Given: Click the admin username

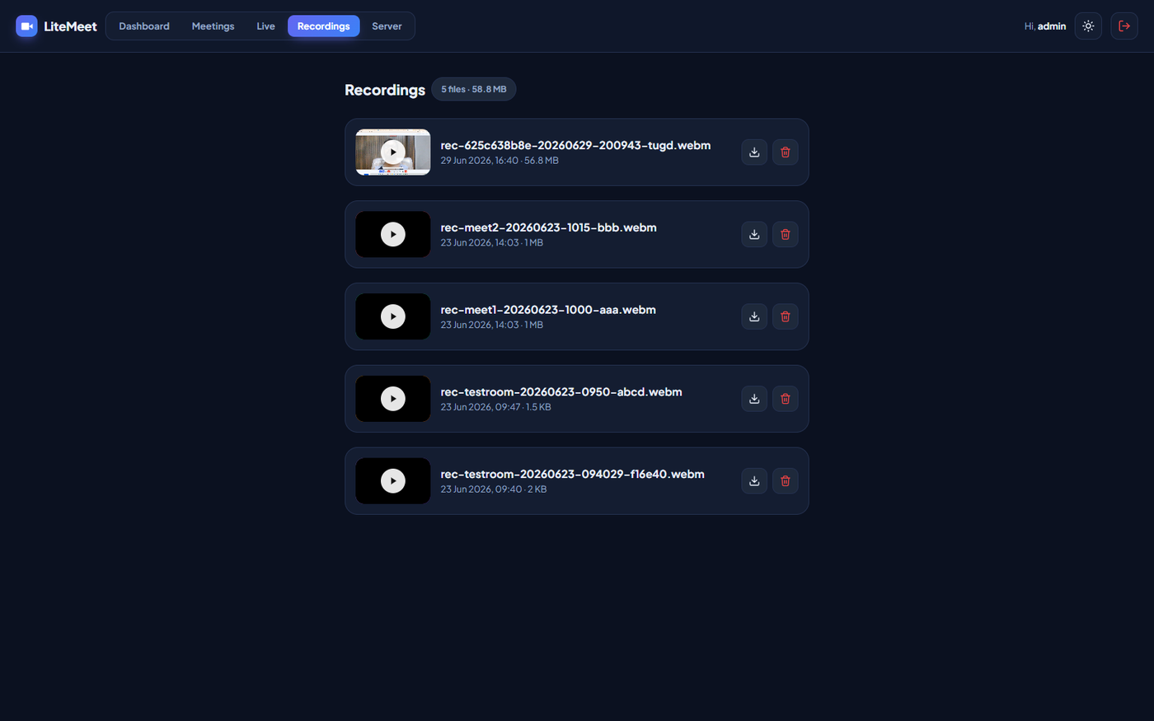Looking at the screenshot, I should pos(1052,26).
